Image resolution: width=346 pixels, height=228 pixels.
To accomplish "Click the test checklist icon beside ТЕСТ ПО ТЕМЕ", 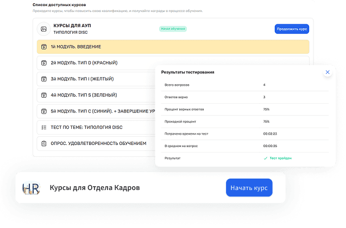I will pos(44,127).
